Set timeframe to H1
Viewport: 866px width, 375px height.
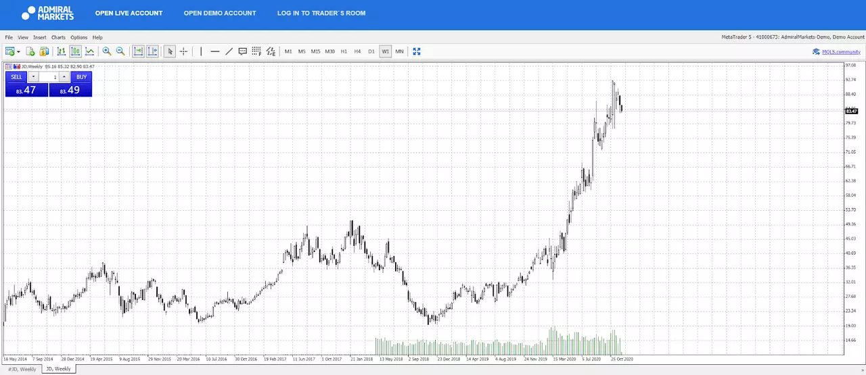pos(344,51)
